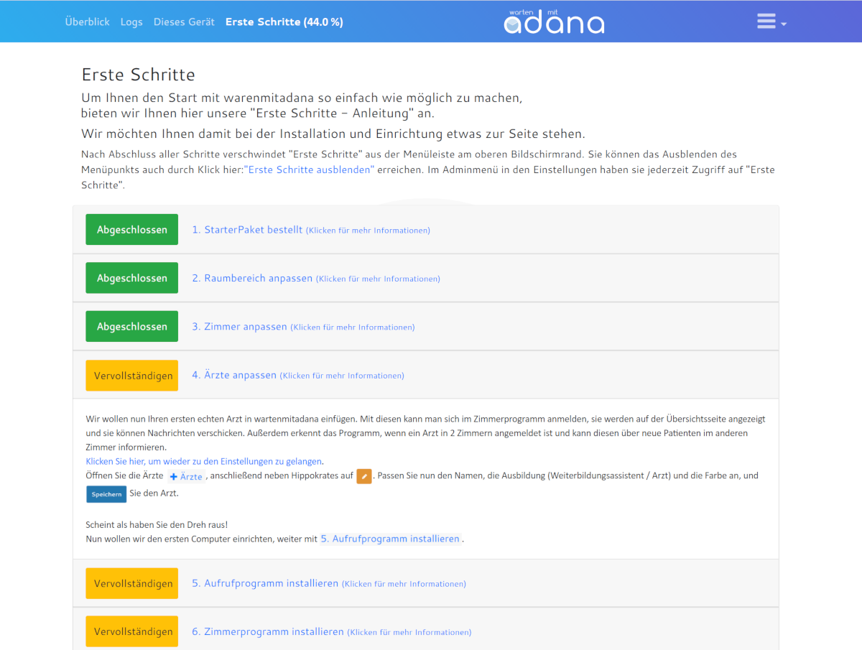The height and width of the screenshot is (650, 862).
Task: Click the "Erste Schritte (44.0 %)" menu entry
Action: 283,22
